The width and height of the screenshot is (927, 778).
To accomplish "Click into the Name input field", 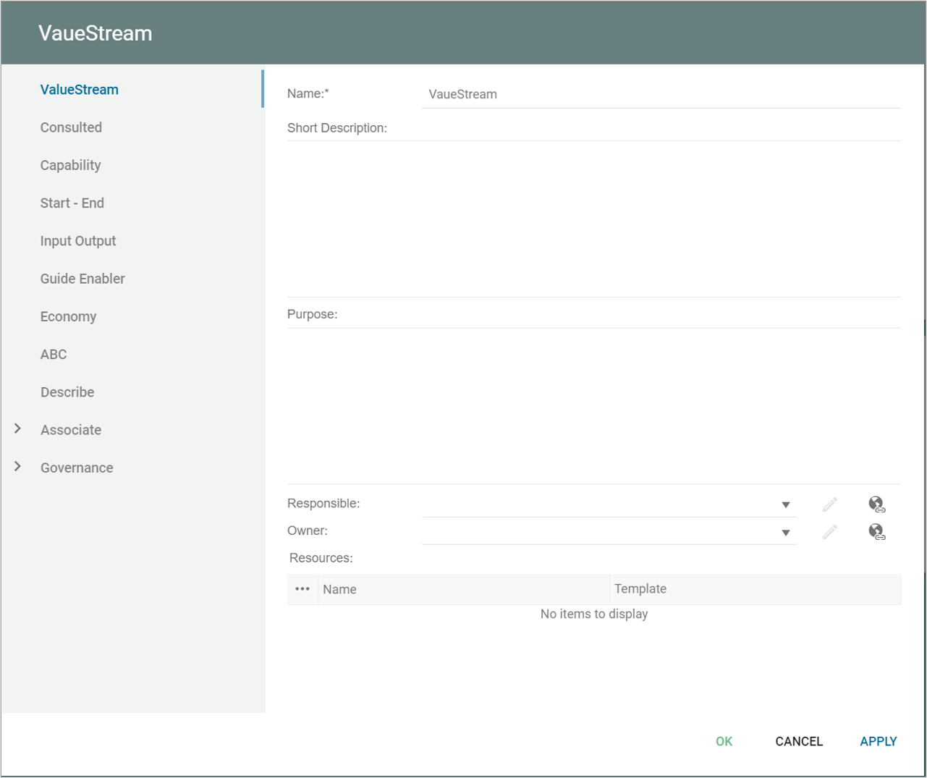I will (660, 94).
